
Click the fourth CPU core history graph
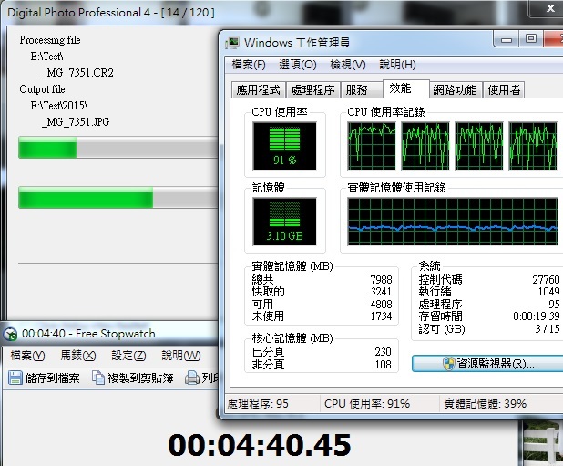tap(533, 146)
